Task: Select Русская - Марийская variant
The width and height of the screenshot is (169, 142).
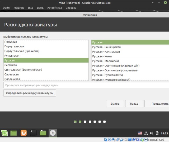Action: tap(130, 61)
